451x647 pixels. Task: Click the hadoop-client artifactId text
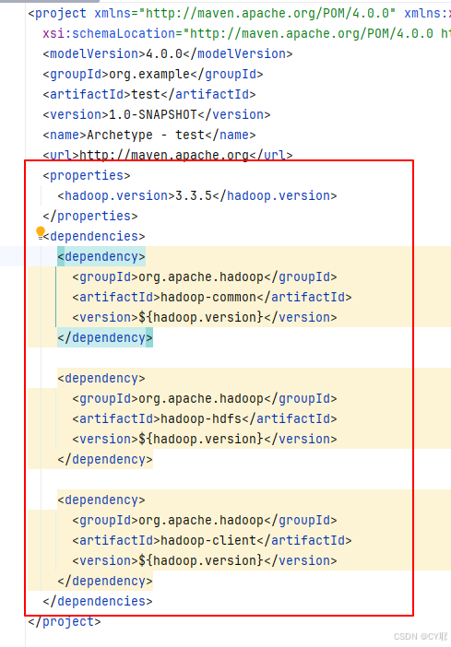[208, 540]
